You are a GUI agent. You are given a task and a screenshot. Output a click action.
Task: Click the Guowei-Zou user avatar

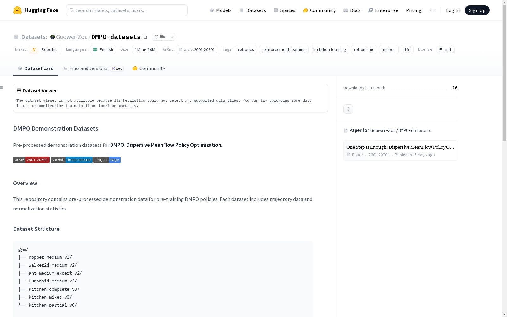[x=53, y=37]
